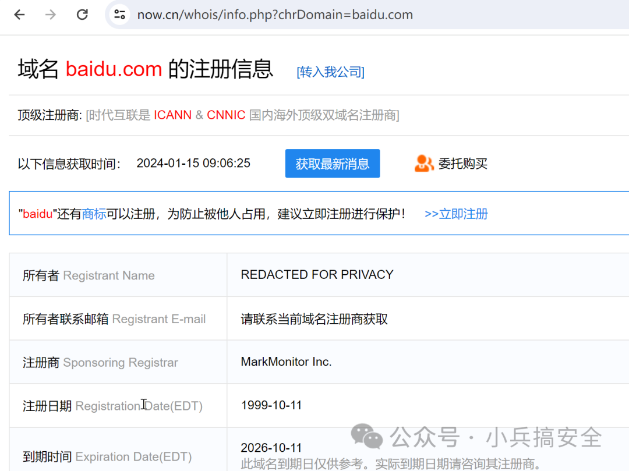The height and width of the screenshot is (471, 629).
Task: Open the 商标 trademark link
Action: 94,213
